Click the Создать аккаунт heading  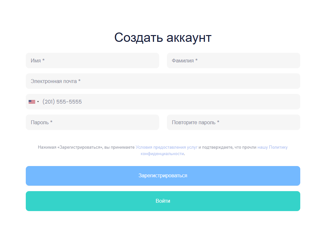[163, 38]
